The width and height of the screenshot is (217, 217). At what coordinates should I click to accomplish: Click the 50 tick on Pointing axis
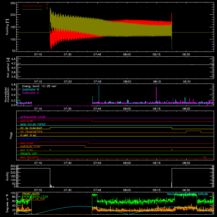(14, 51)
